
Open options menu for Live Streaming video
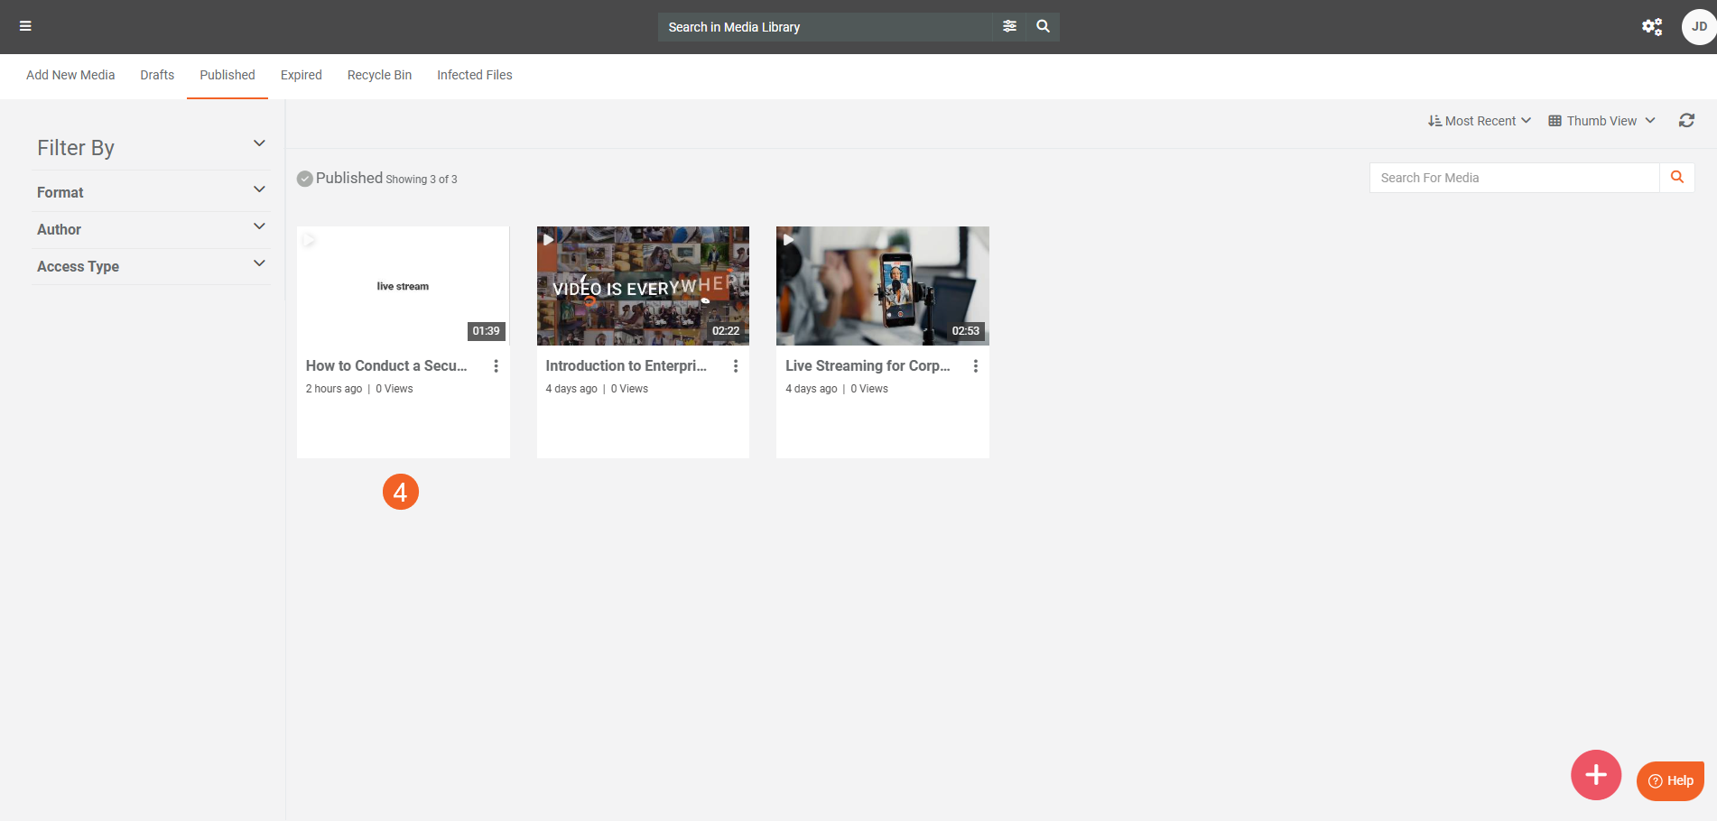click(x=975, y=365)
